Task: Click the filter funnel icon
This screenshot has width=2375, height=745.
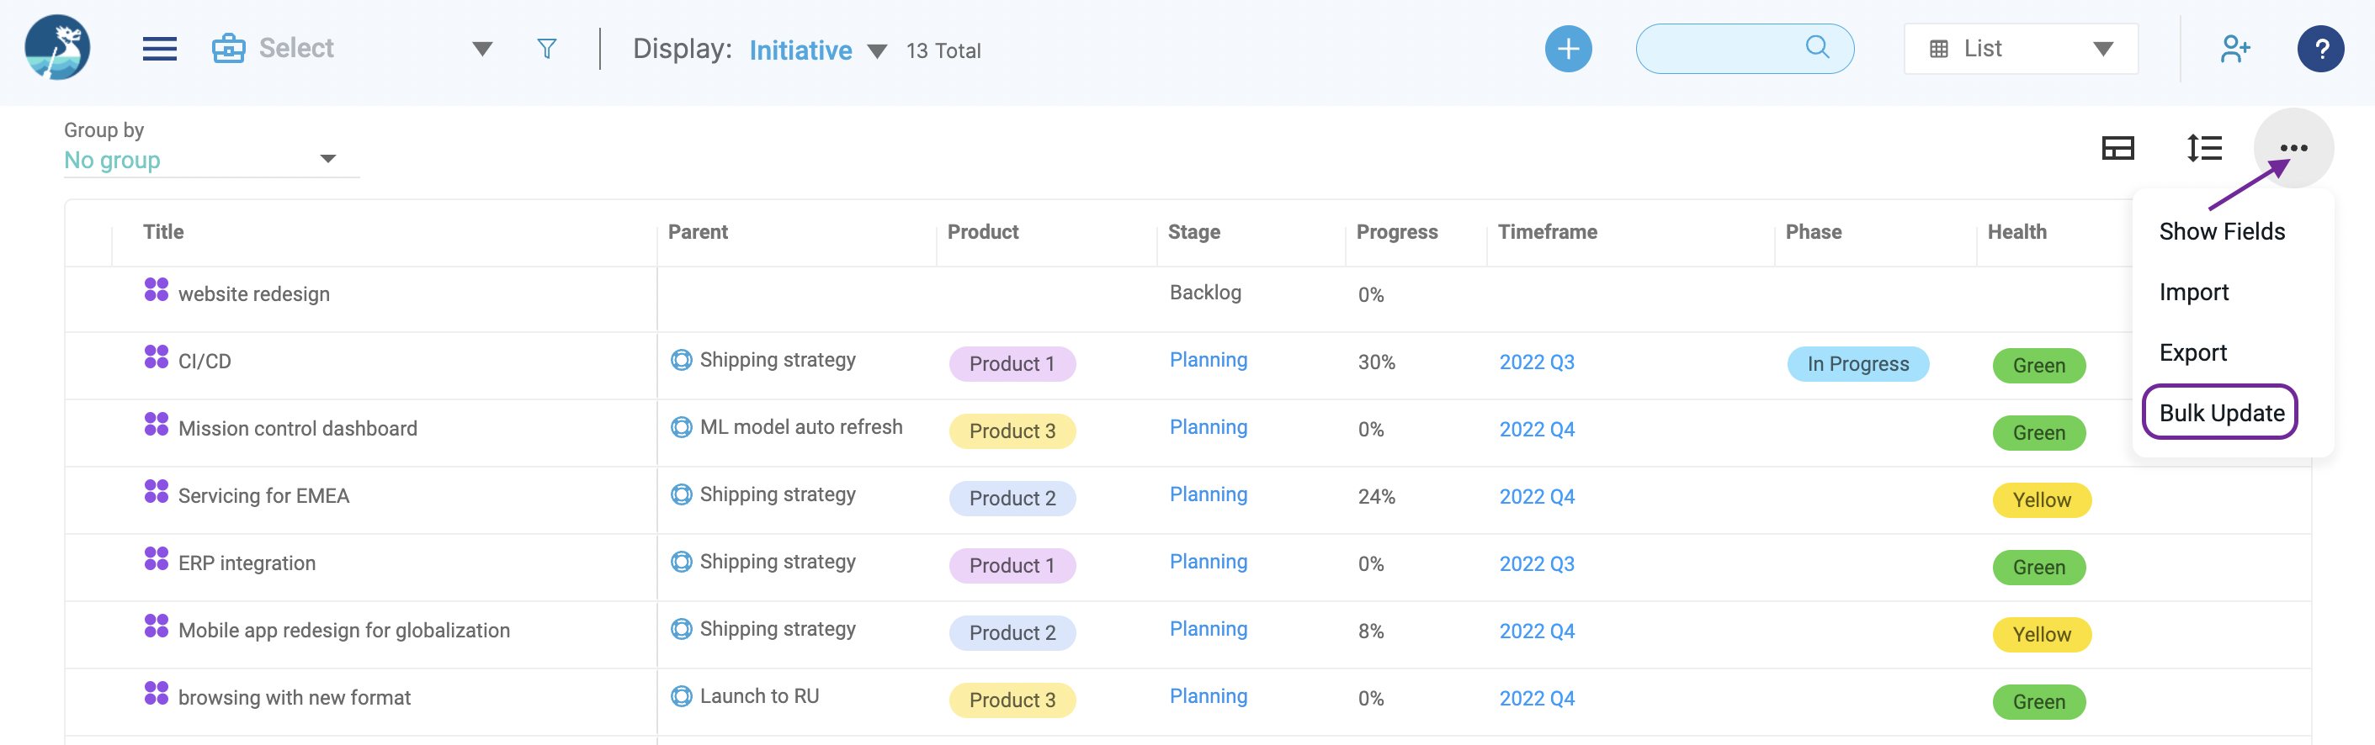Action: [547, 49]
